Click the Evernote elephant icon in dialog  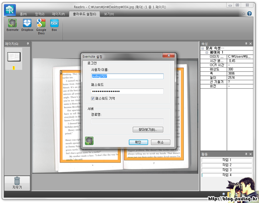point(89,141)
